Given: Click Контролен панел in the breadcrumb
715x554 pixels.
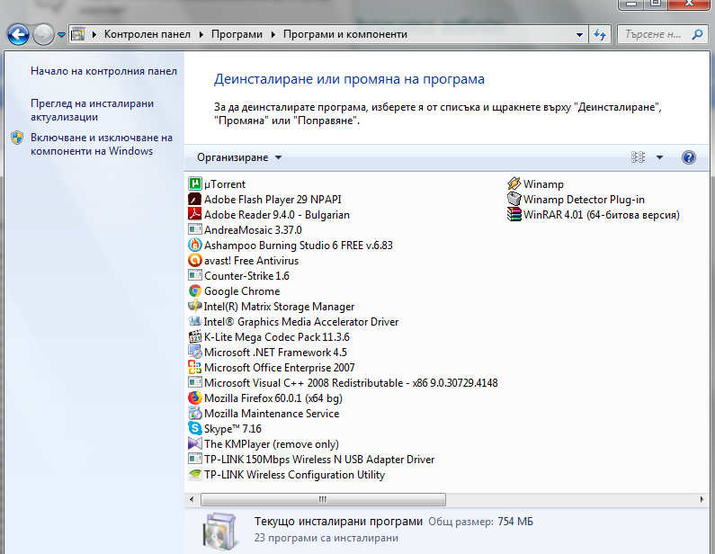Looking at the screenshot, I should pyautogui.click(x=147, y=34).
